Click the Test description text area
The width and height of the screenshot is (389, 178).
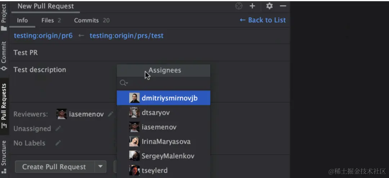63,81
